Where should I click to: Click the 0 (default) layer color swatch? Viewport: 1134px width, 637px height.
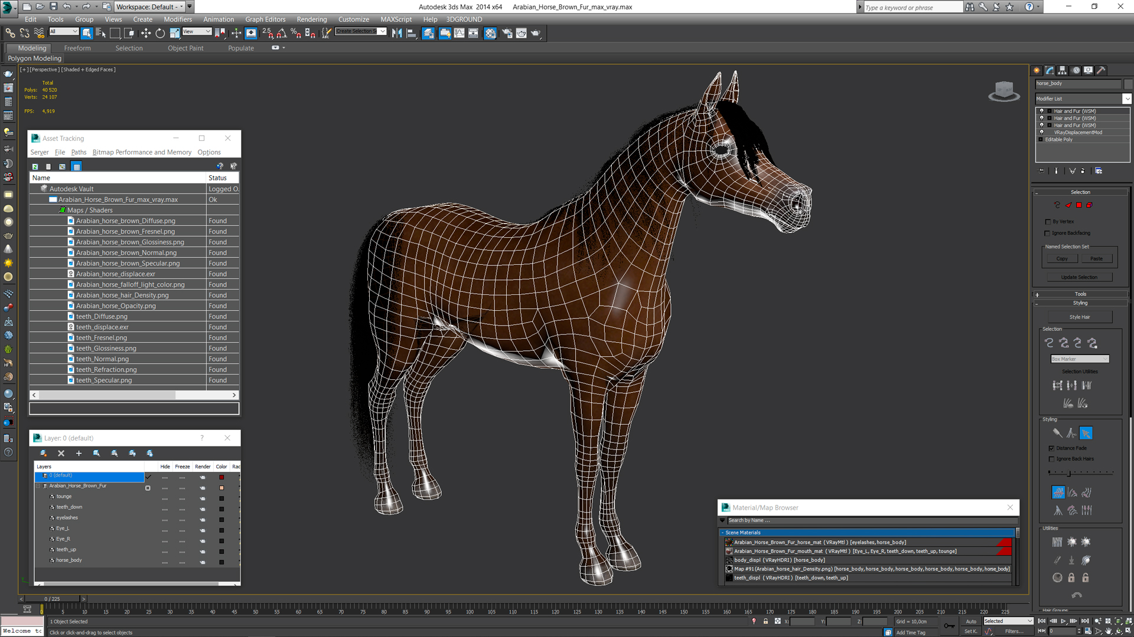coord(221,477)
